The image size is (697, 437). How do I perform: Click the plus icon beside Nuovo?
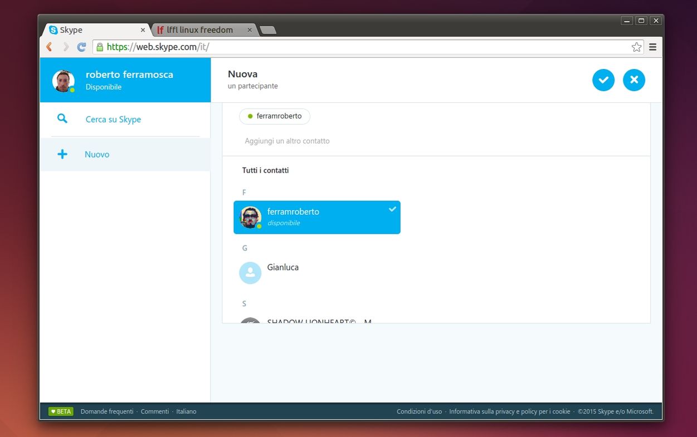tap(62, 154)
